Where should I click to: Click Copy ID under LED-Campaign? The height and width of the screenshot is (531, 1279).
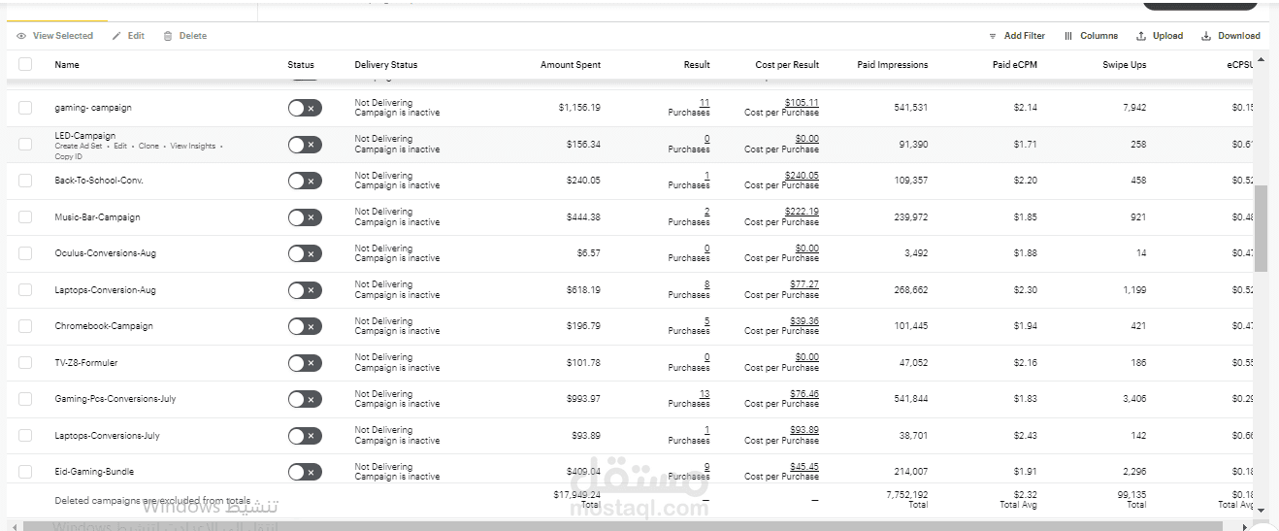coord(68,156)
